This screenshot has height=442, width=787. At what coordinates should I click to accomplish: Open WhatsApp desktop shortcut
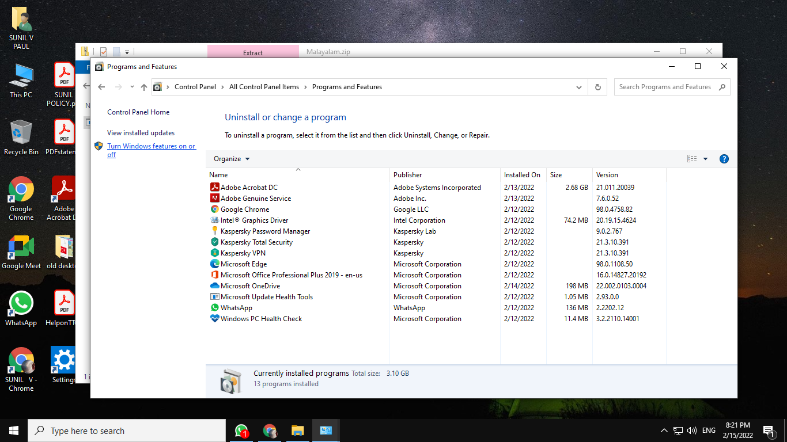21,308
